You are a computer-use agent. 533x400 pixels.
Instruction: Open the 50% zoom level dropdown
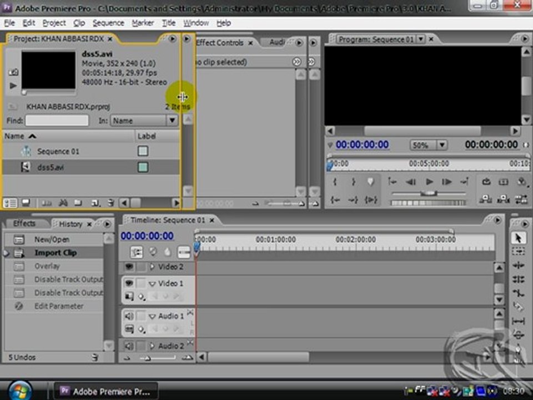click(x=441, y=145)
